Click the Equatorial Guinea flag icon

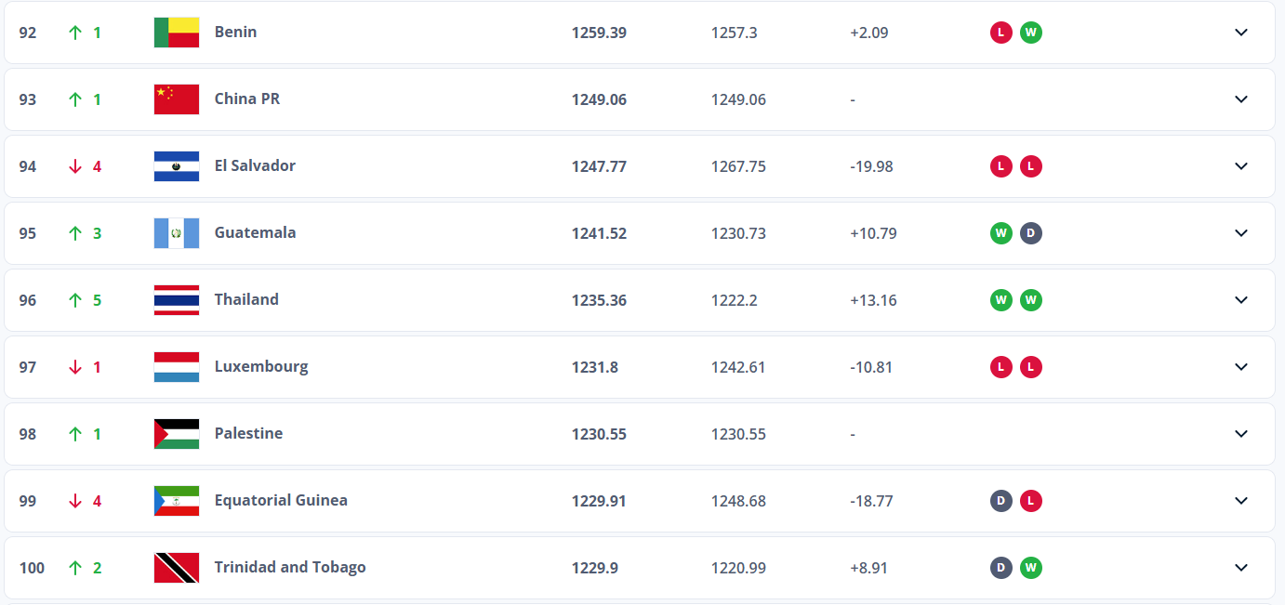tap(177, 501)
